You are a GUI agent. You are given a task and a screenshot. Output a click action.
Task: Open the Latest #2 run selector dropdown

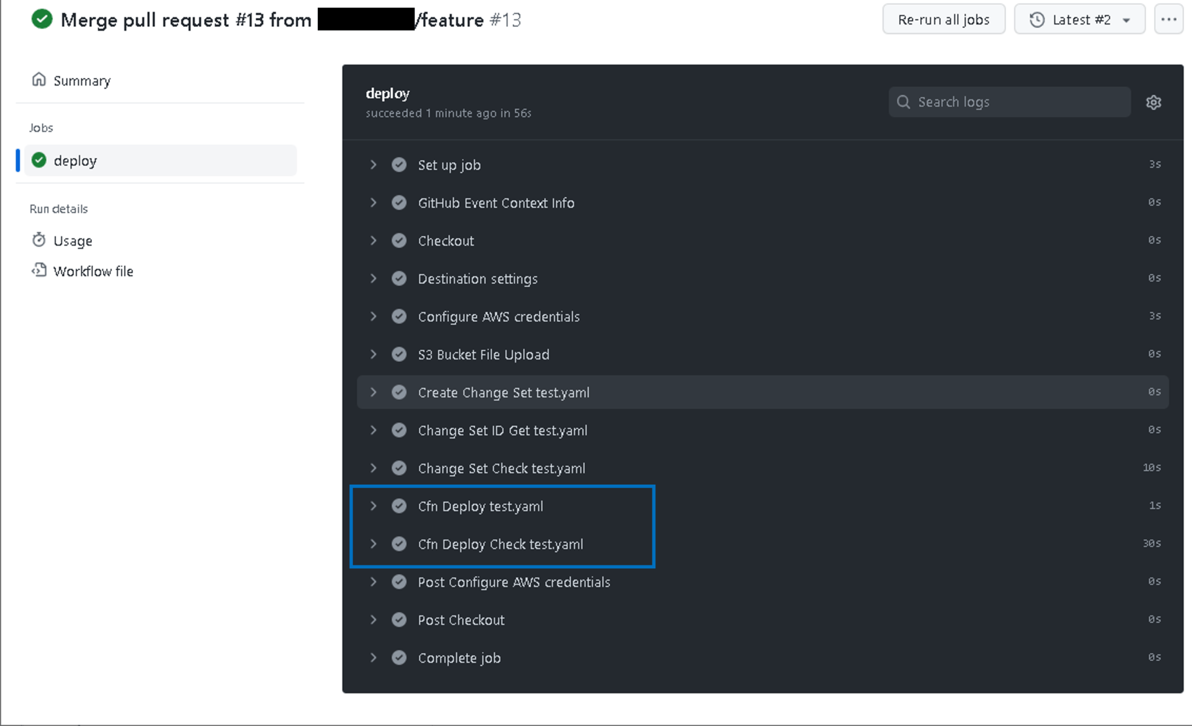[x=1124, y=19]
